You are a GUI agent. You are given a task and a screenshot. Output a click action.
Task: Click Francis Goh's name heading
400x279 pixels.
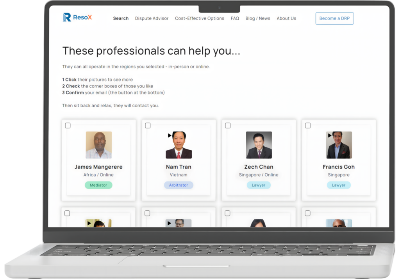339,167
